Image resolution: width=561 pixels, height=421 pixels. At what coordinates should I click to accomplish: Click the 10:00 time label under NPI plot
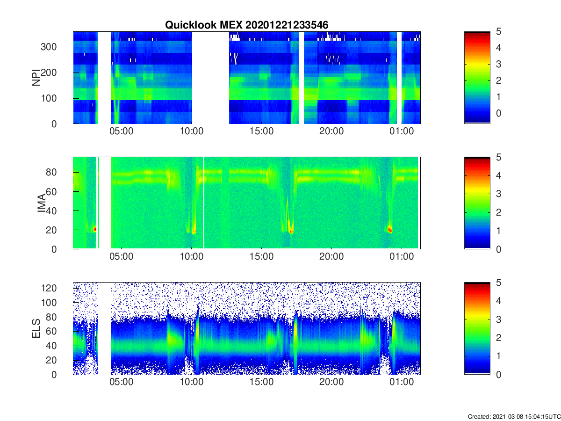(x=192, y=131)
